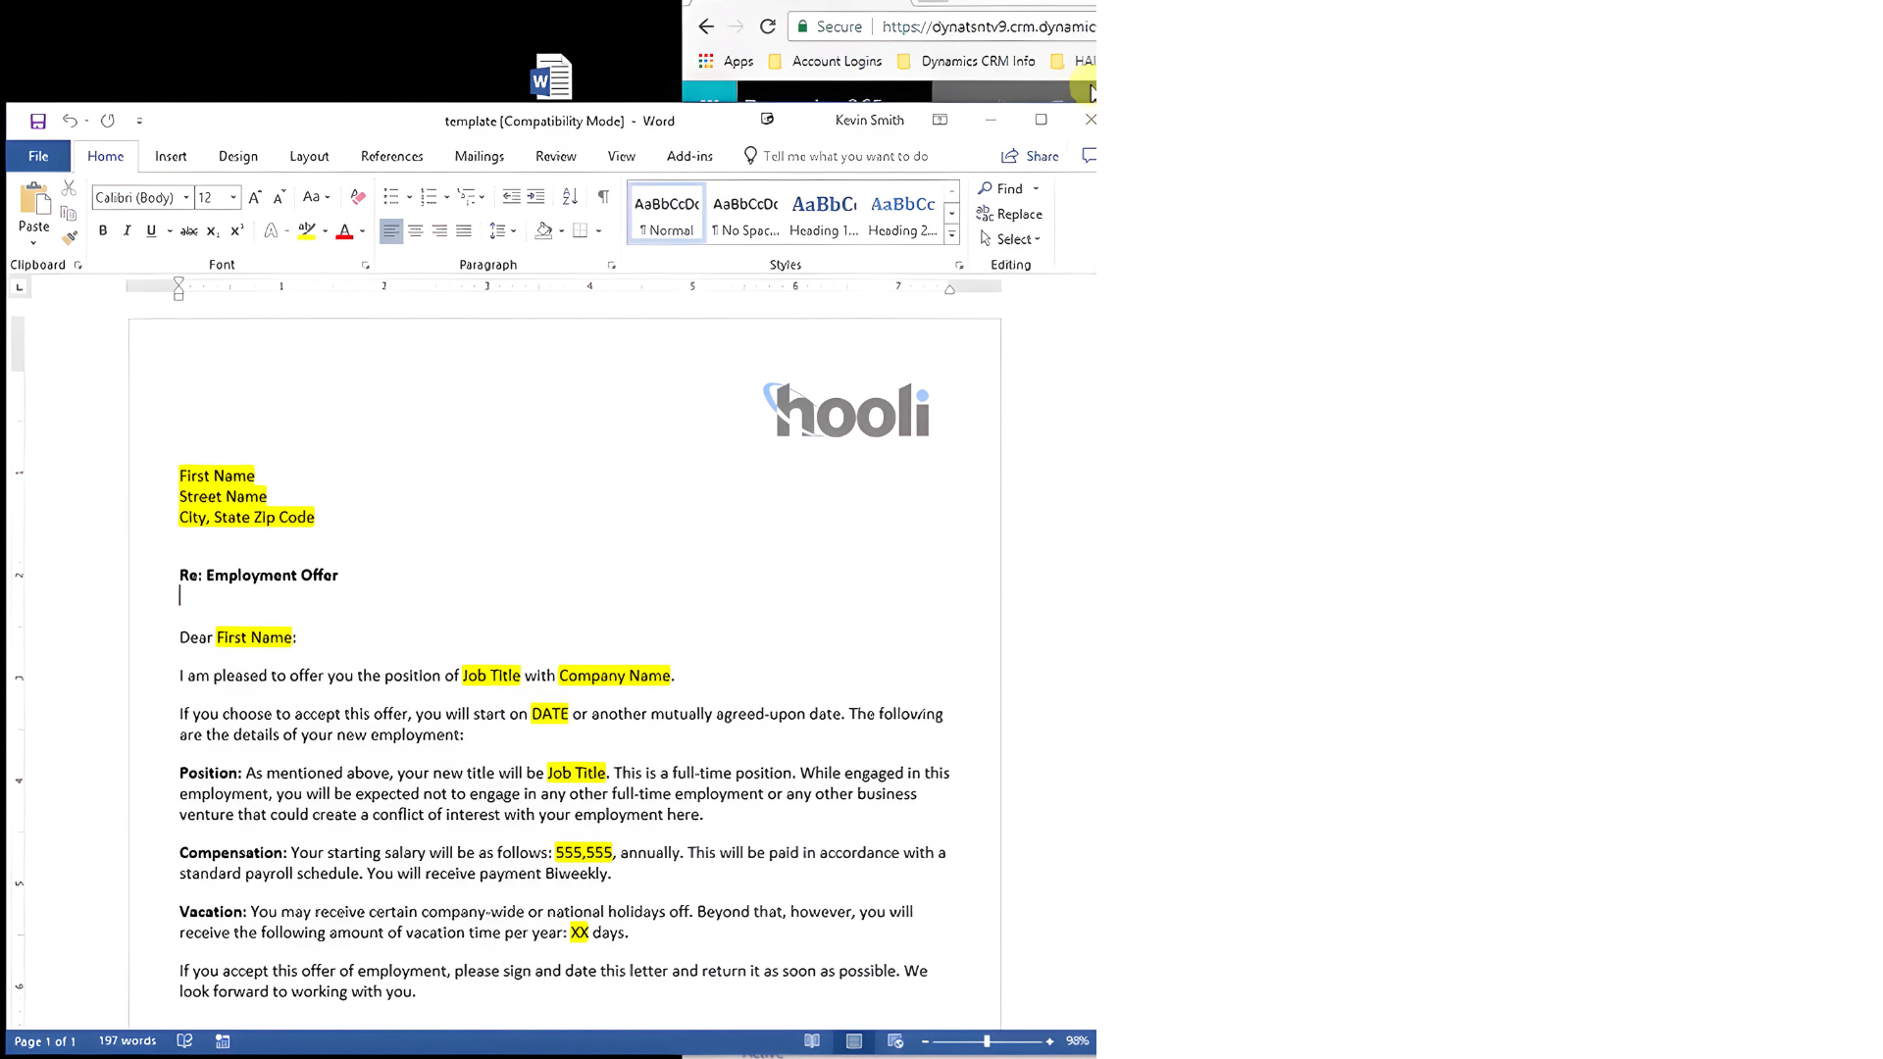Click the Shading paint bucket icon

point(544,230)
